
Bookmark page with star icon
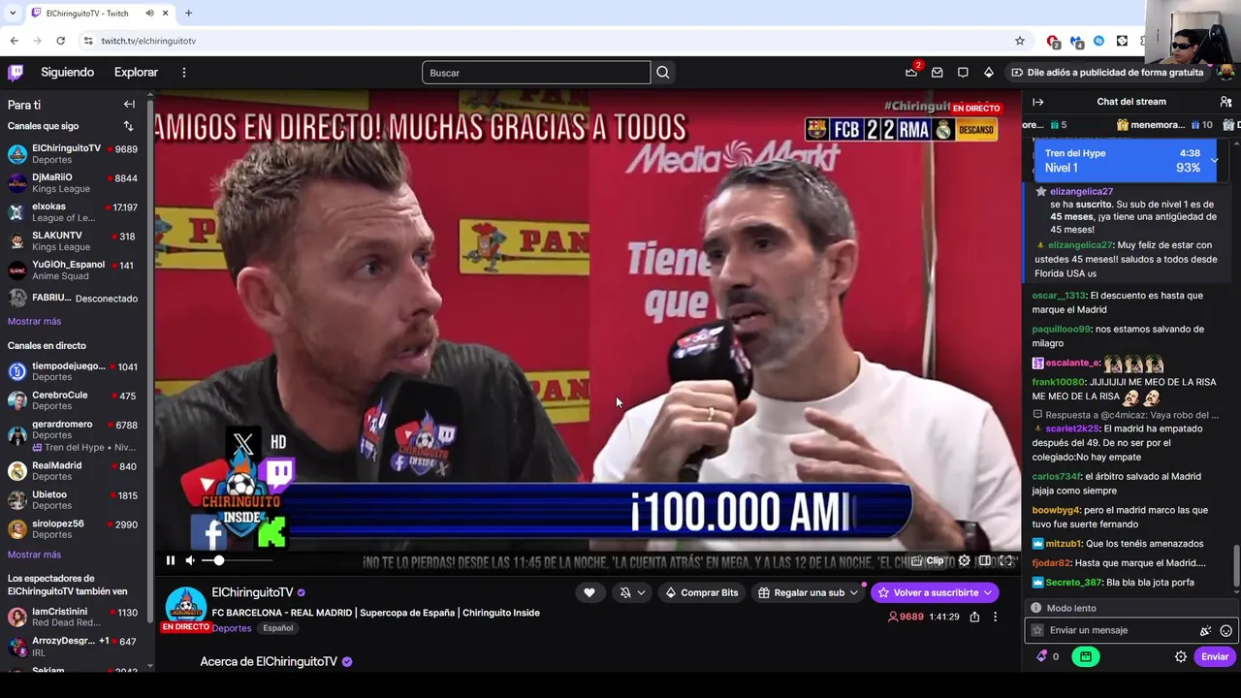1020,41
